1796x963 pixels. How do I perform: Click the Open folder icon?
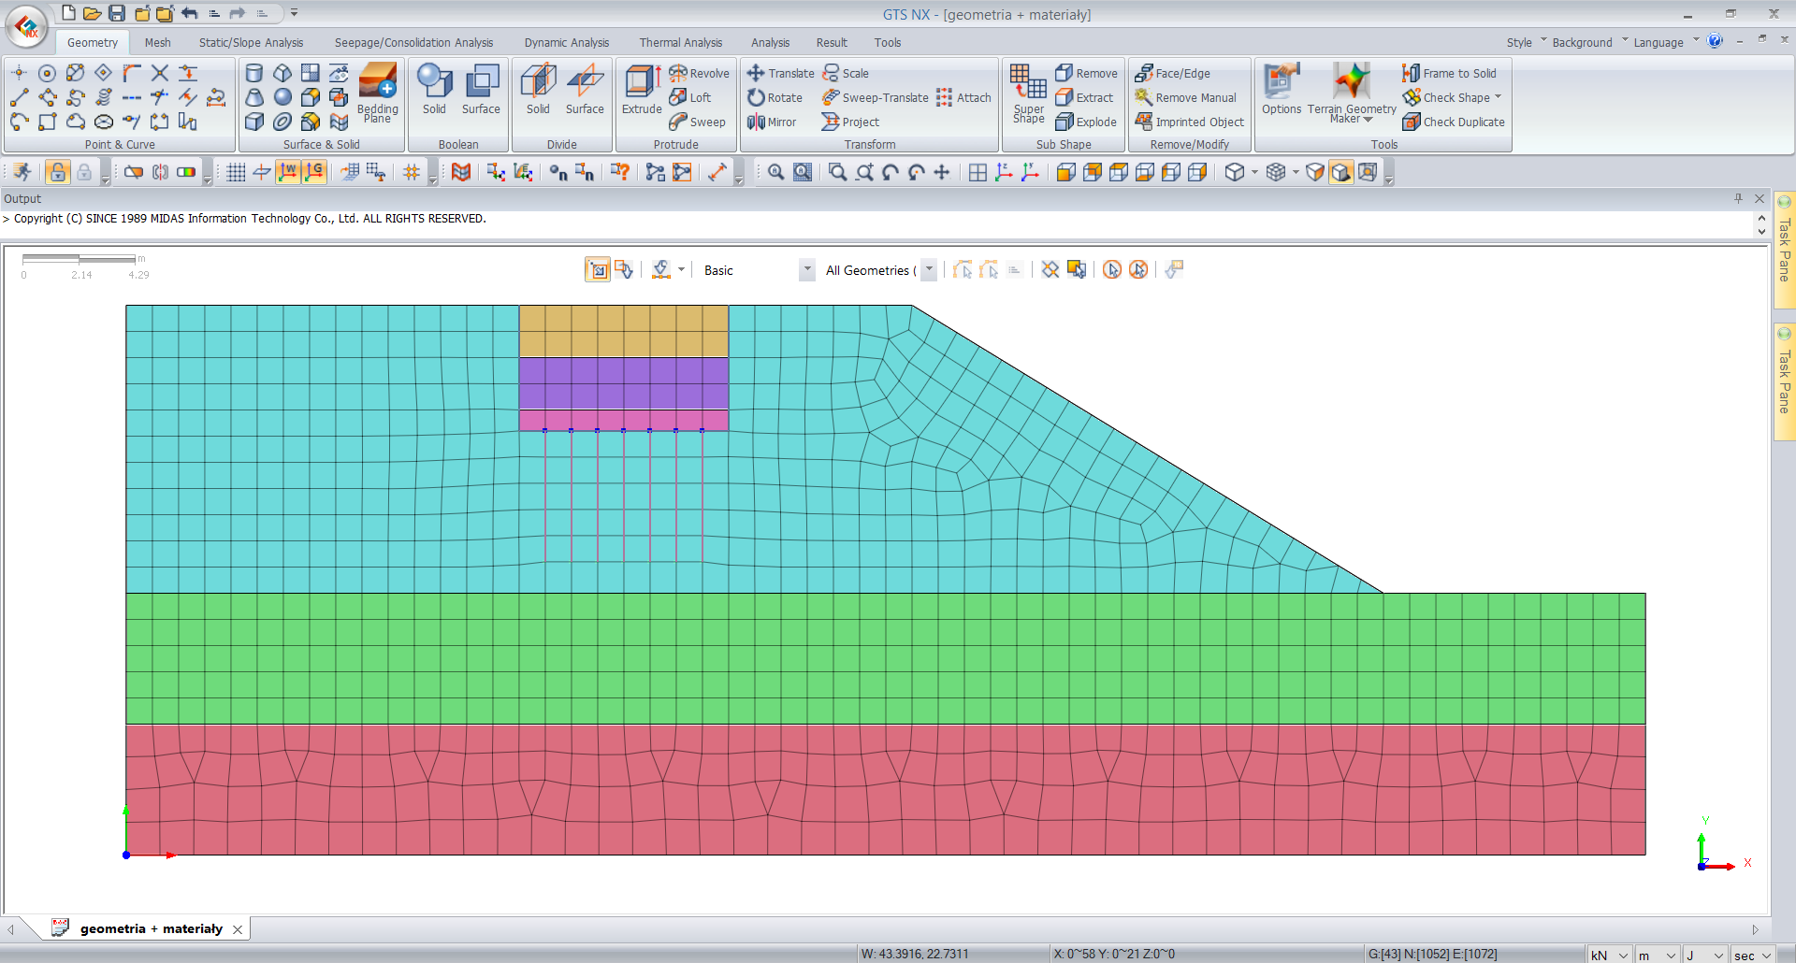[x=92, y=13]
